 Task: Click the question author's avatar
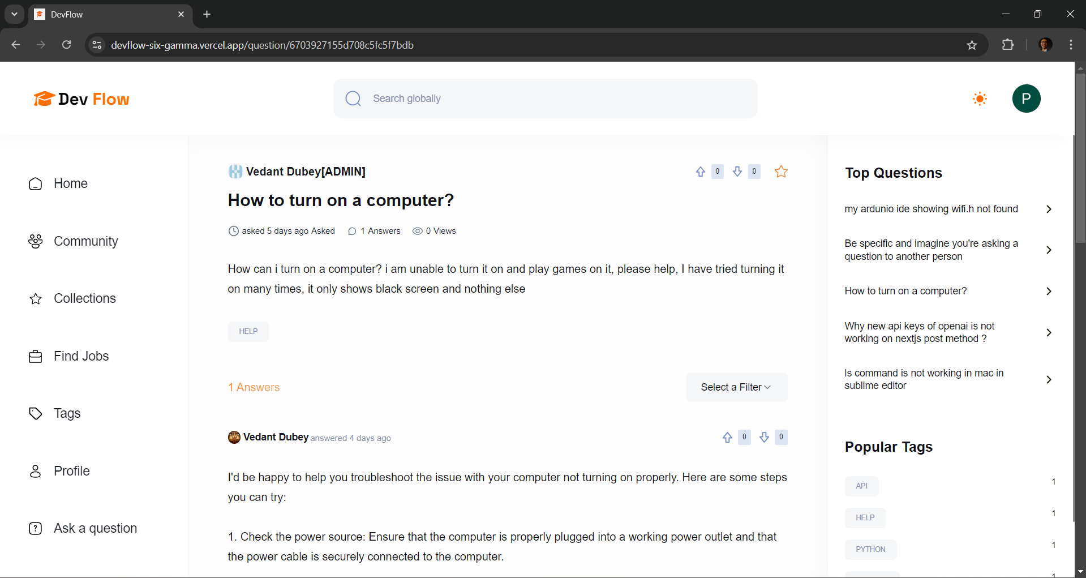coord(235,172)
